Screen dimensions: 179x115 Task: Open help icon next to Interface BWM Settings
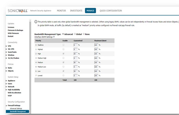click(x=54, y=37)
